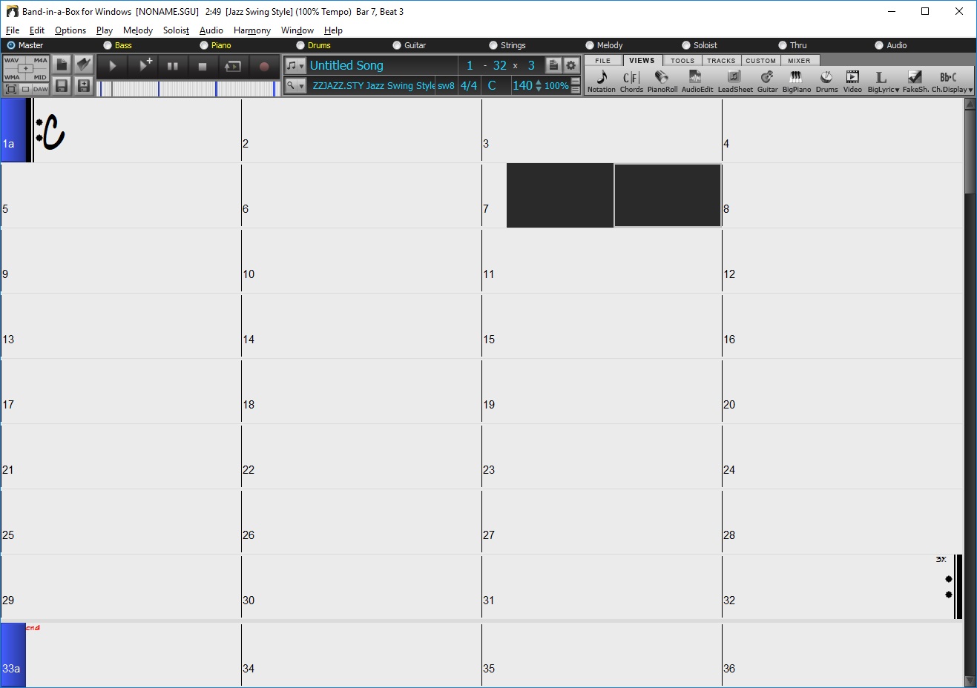Screen dimensions: 977x688
Task: Select the Soloist track radio button
Action: [x=686, y=45]
